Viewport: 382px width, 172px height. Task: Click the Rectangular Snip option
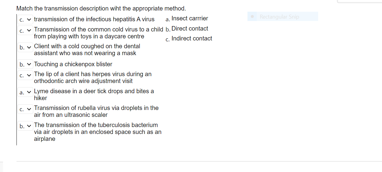(283, 16)
